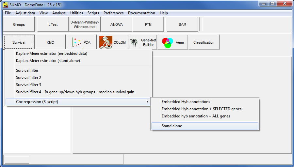This screenshot has width=294, height=167.
Task: Click the empty status bar field
Action: pyautogui.click(x=17, y=160)
